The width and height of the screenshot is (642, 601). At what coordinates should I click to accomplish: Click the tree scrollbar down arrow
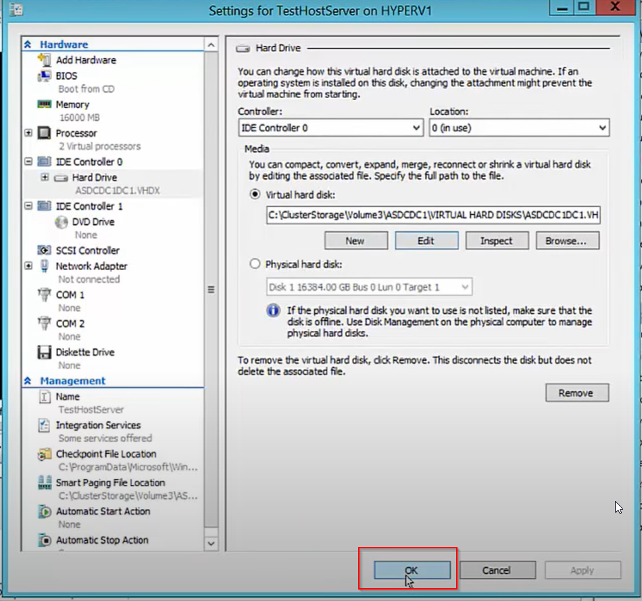point(211,544)
